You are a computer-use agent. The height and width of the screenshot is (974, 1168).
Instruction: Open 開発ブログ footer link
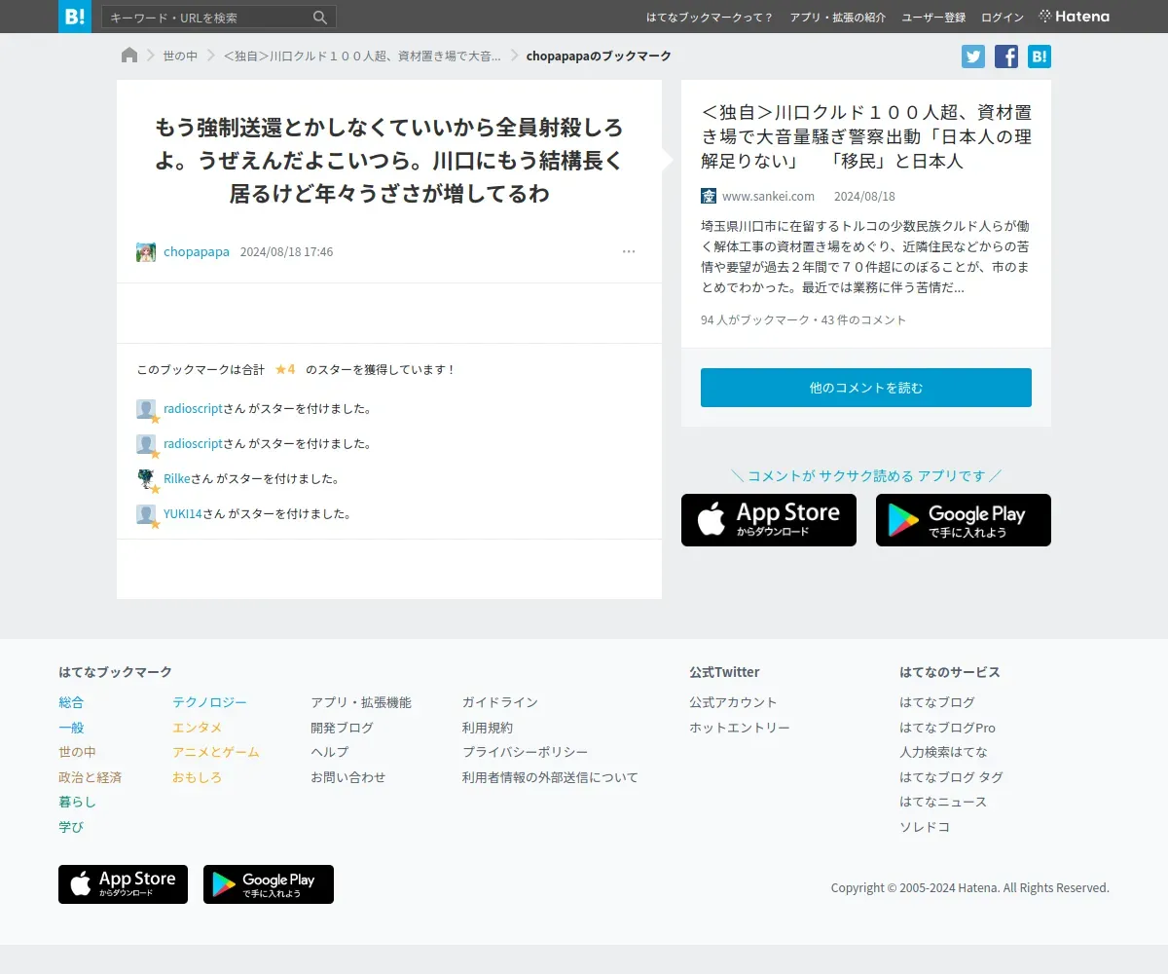(342, 728)
